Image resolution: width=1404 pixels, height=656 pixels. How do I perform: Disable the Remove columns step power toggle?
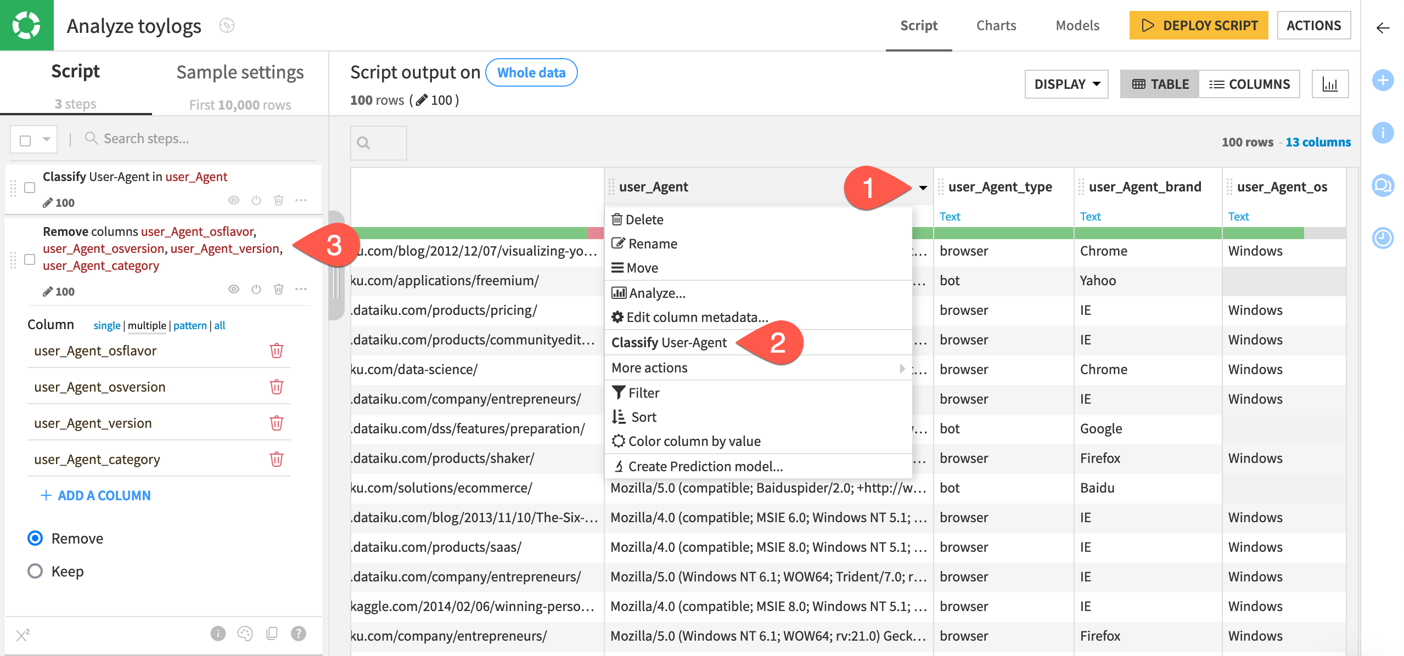pos(256,289)
